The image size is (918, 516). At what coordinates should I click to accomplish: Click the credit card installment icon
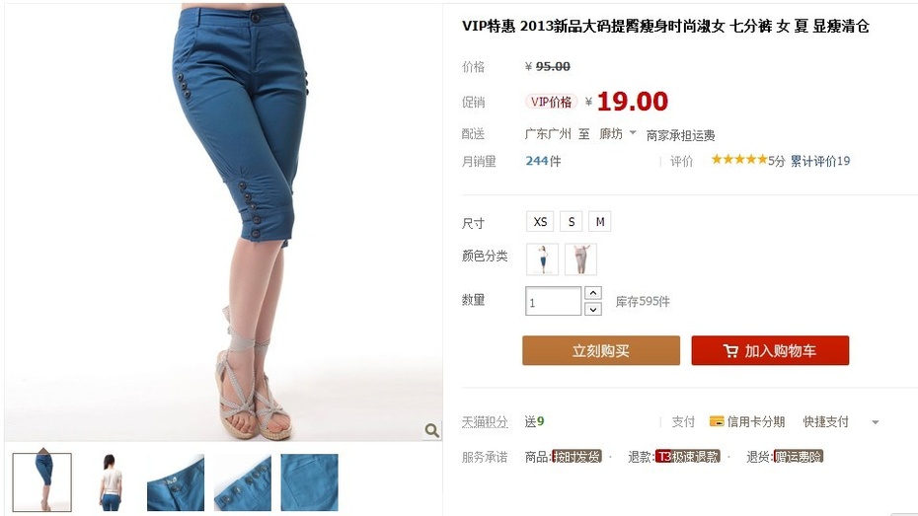717,421
